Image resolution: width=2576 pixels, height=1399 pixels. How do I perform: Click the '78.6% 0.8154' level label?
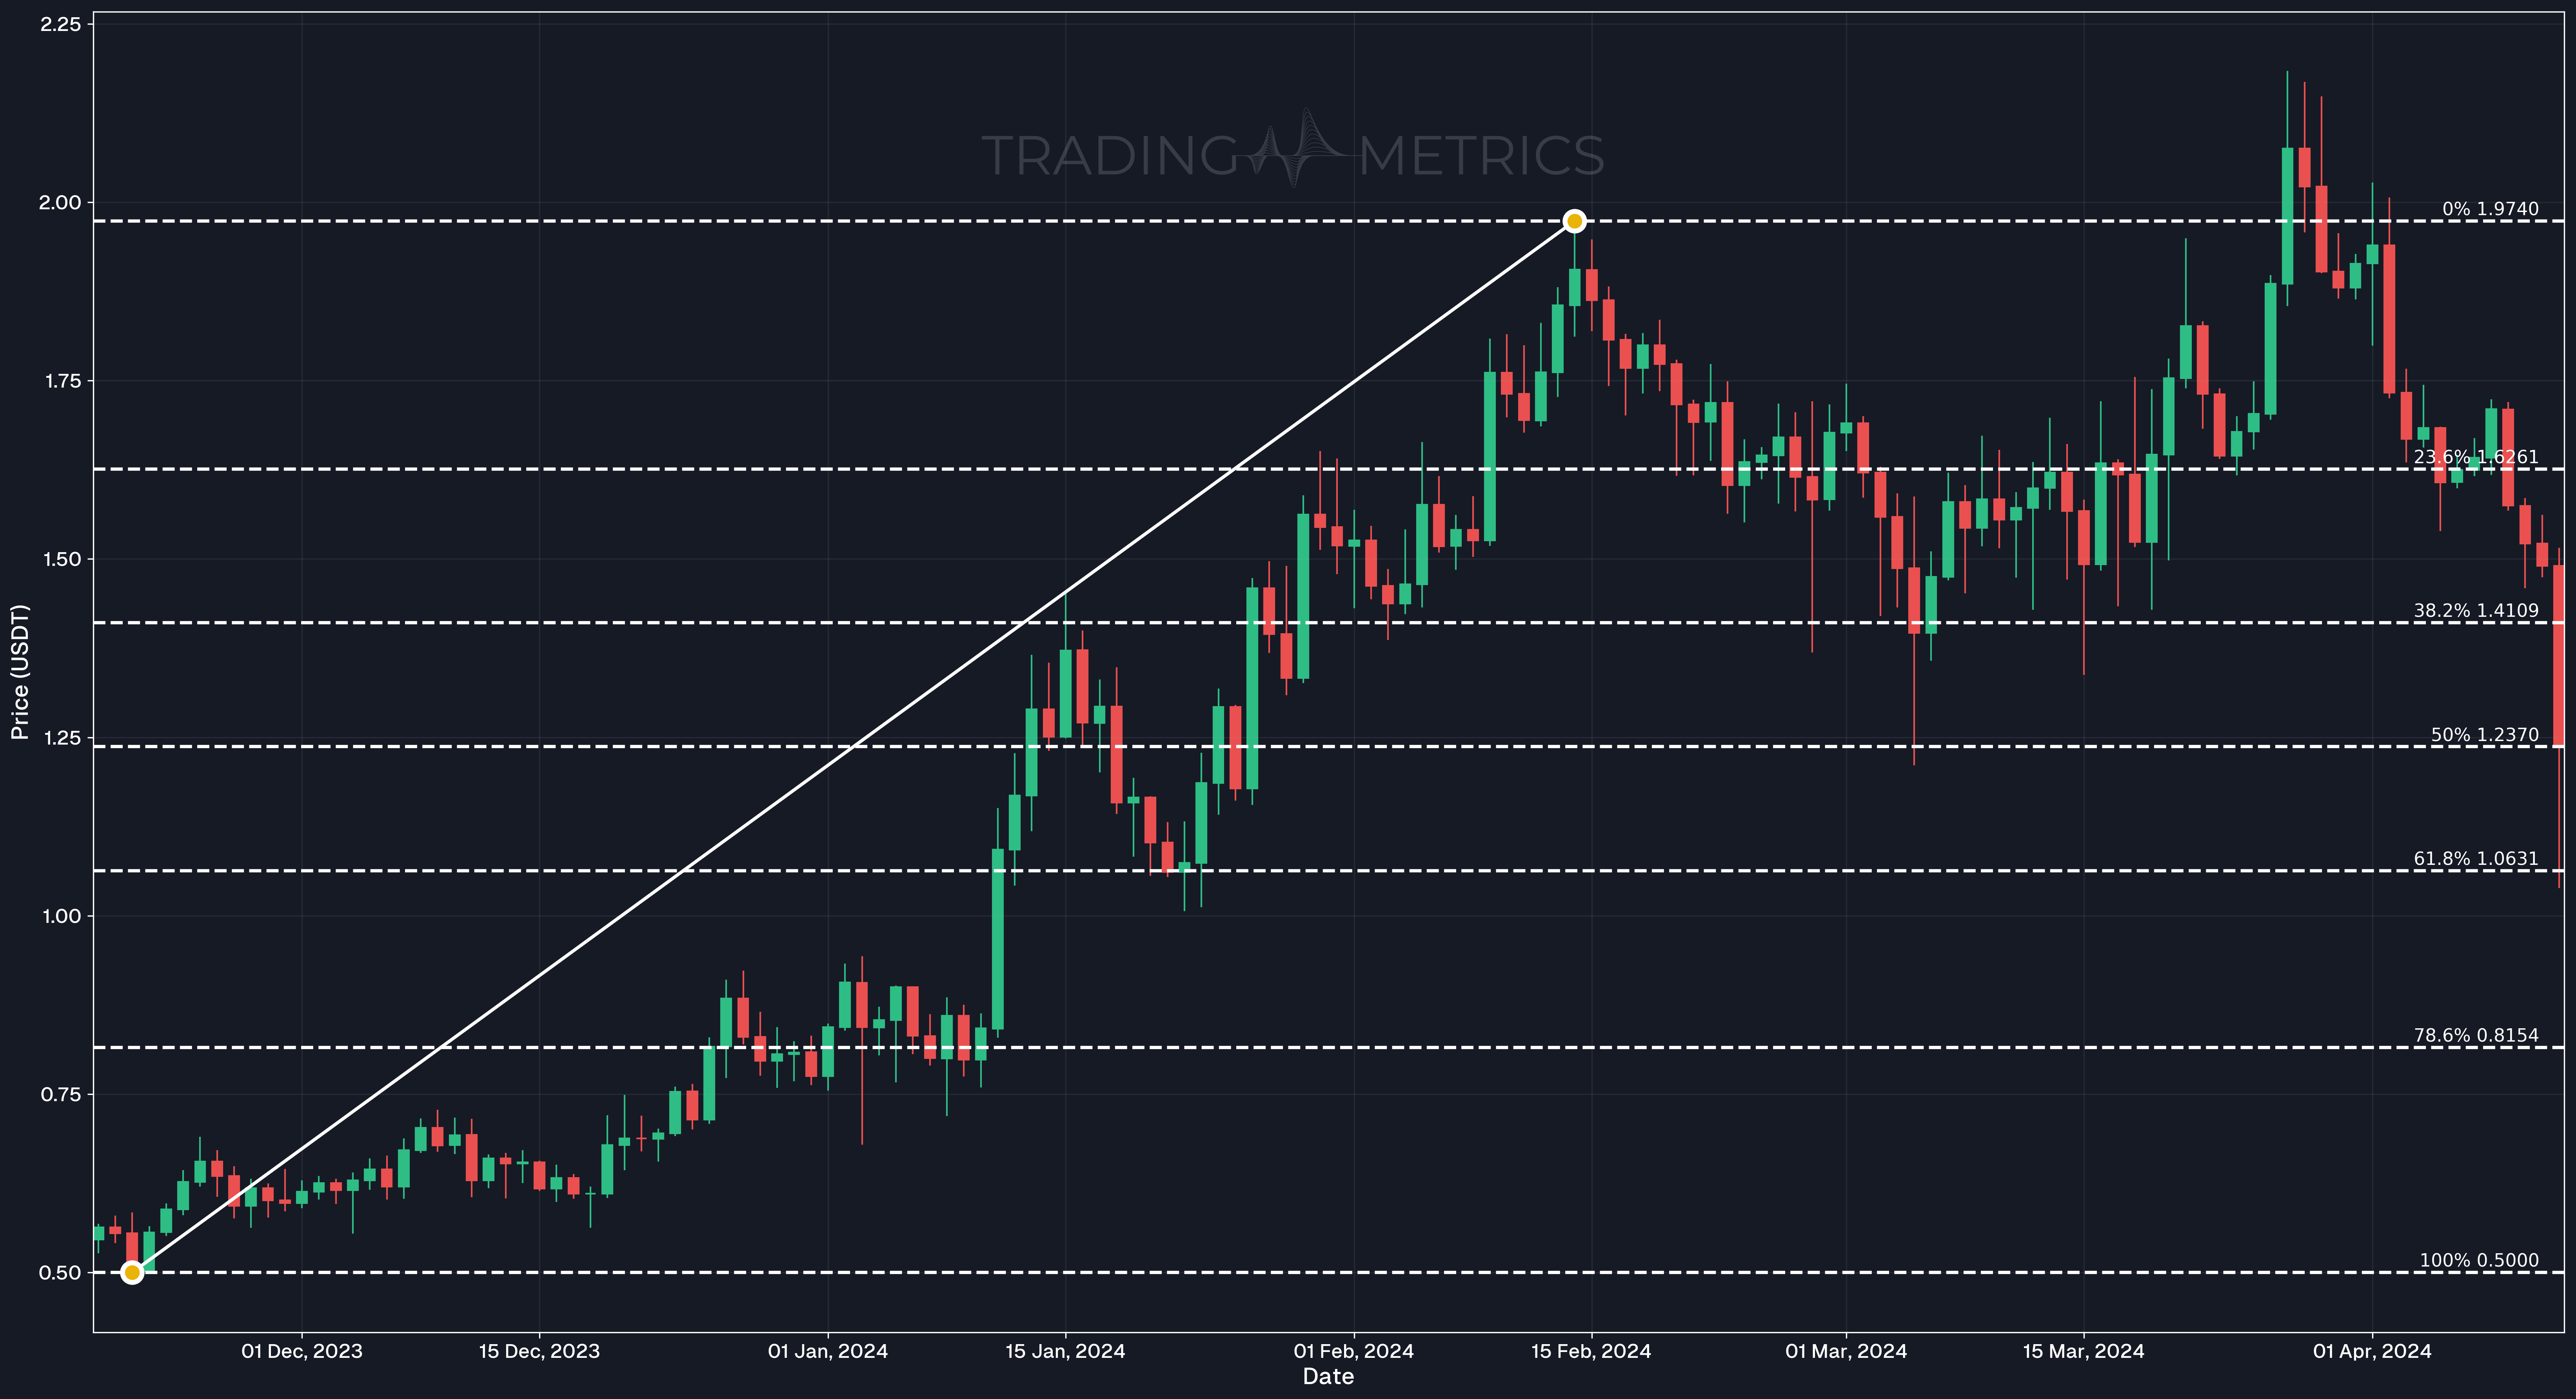tap(2476, 1035)
